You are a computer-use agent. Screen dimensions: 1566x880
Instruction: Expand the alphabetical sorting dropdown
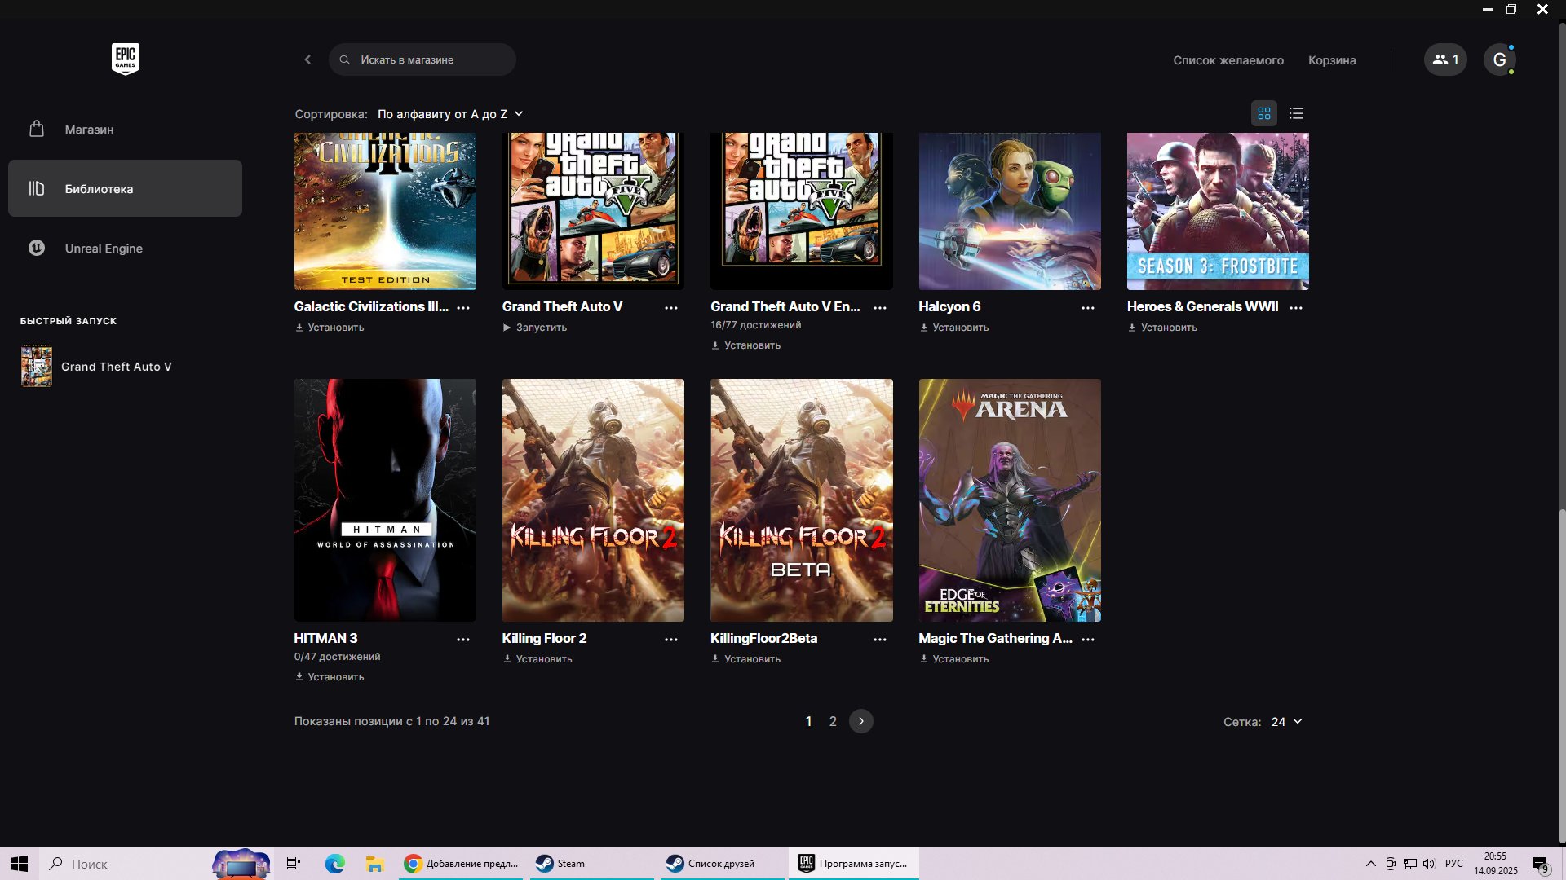point(449,114)
